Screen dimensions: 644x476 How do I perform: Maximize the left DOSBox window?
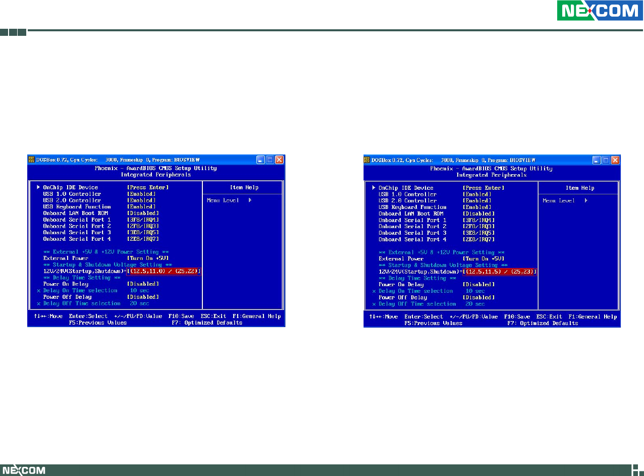pyautogui.click(x=270, y=160)
